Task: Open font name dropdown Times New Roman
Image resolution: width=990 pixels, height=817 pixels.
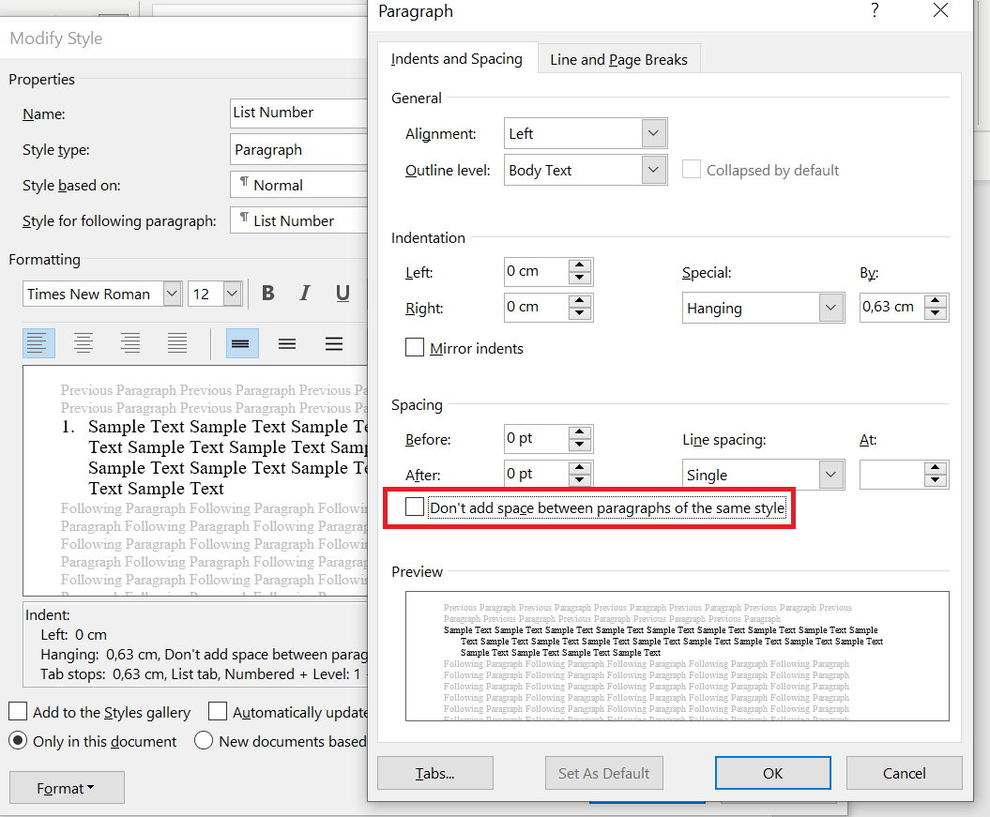Action: click(x=172, y=294)
